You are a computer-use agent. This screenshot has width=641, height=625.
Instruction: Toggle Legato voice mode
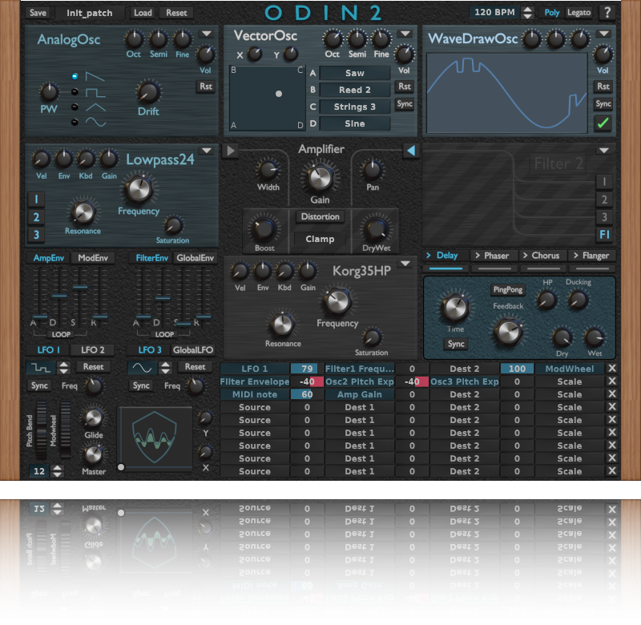(x=579, y=13)
